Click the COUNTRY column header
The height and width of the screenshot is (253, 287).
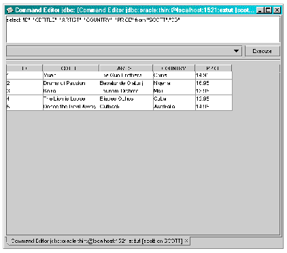[x=174, y=68]
